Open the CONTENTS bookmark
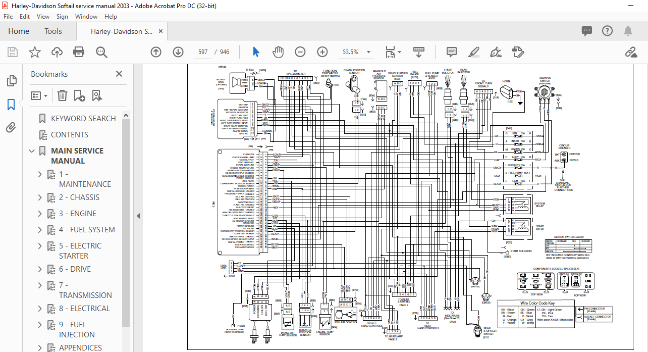 (x=70, y=135)
